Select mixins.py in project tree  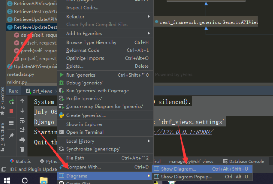click(x=17, y=82)
